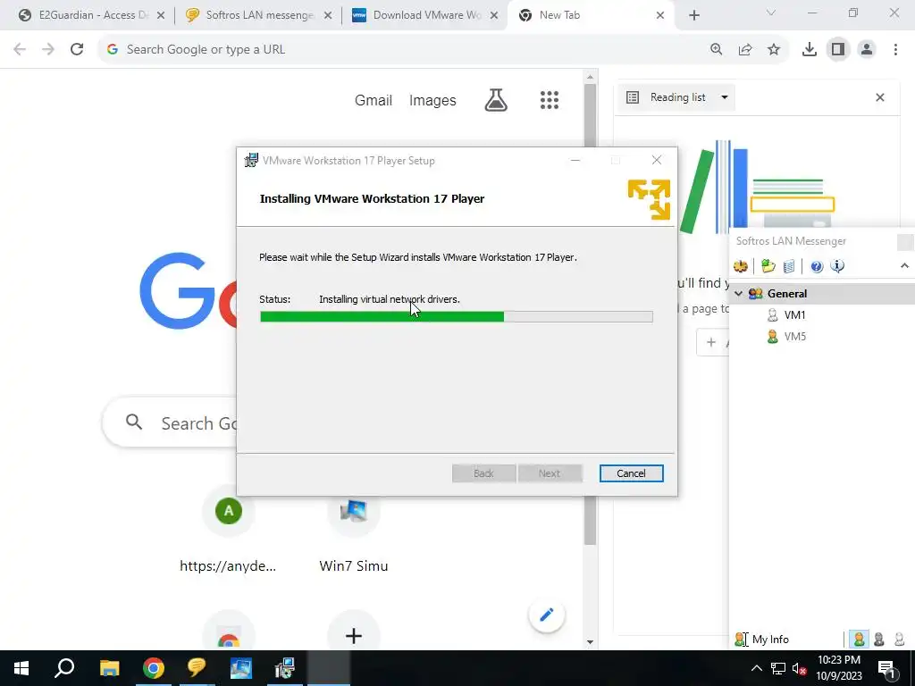
Task: Click the installation progress bar
Action: tap(457, 317)
